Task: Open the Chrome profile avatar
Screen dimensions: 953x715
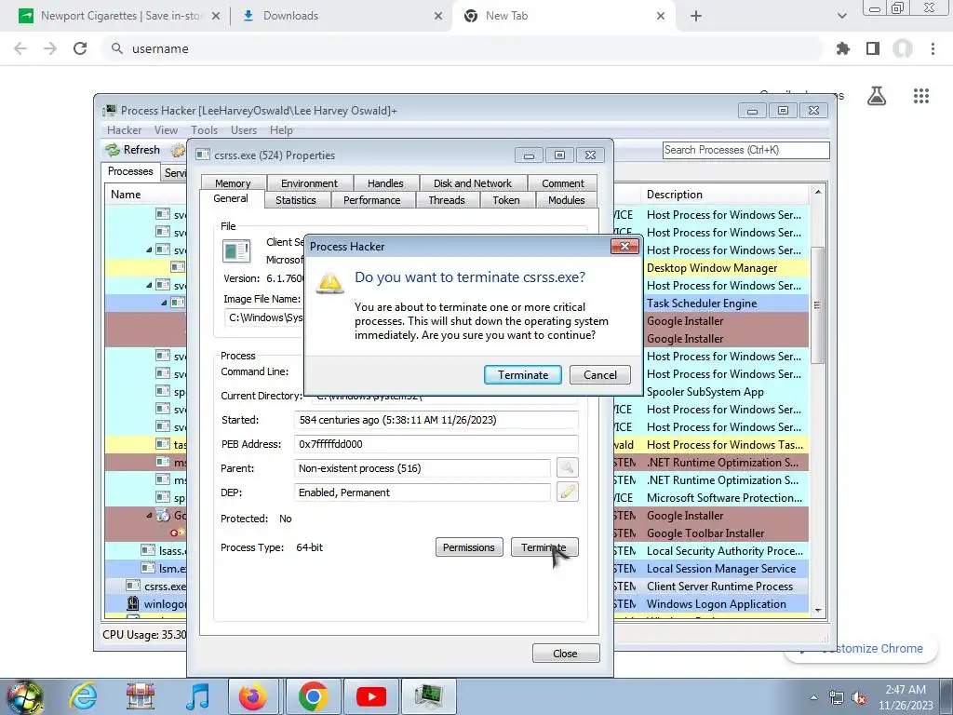Action: 903,48
